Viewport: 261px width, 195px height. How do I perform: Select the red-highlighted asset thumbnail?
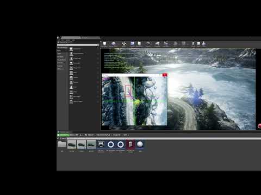(130, 145)
